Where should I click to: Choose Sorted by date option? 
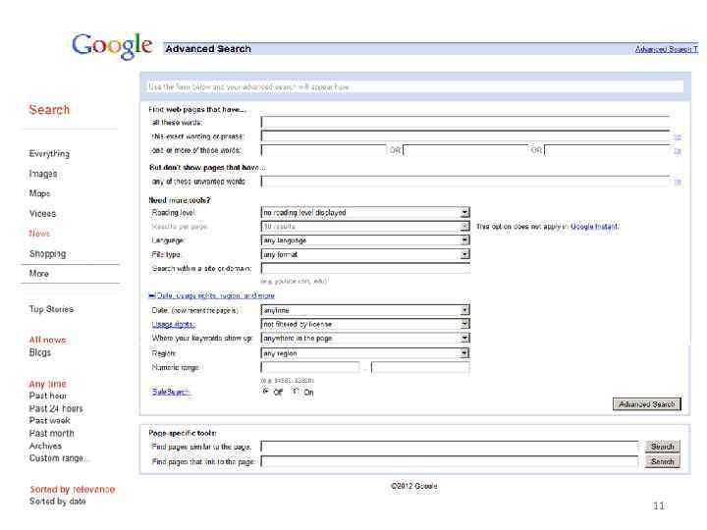pyautogui.click(x=58, y=502)
